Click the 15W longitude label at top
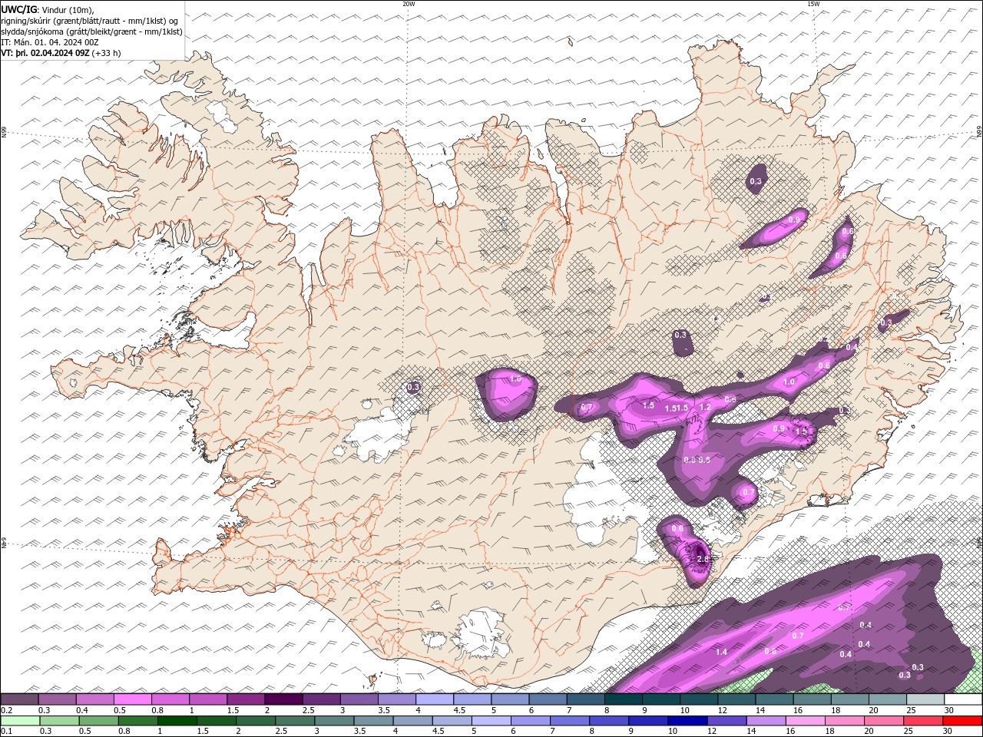Viewport: 983px width, 737px height. (x=813, y=4)
